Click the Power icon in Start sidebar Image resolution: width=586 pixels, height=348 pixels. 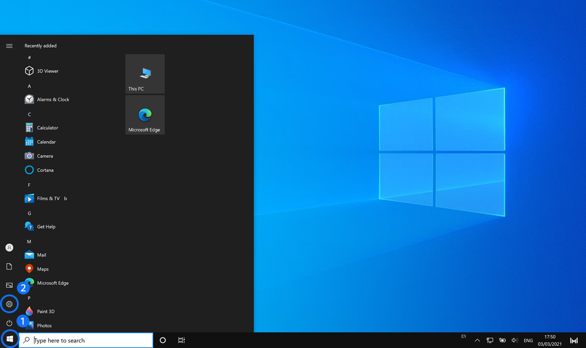coord(9,323)
